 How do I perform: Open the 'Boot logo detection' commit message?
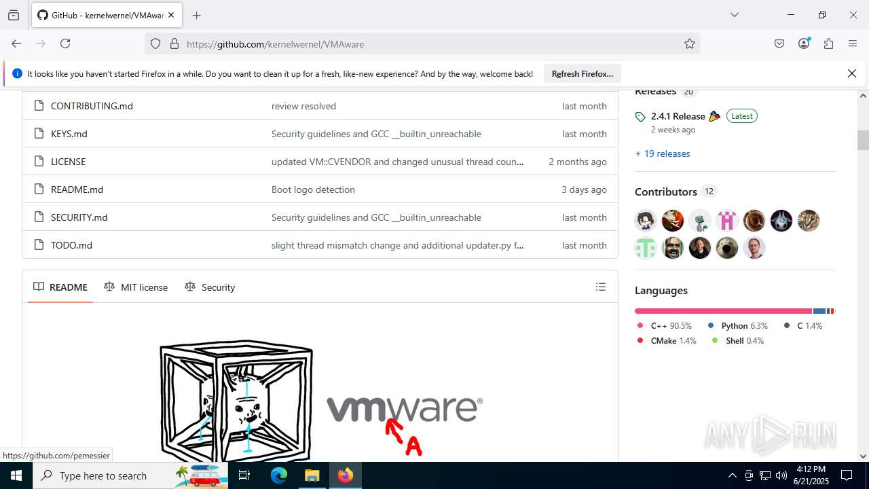(x=313, y=189)
